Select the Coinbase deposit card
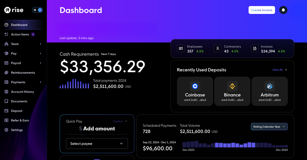Viewport: 307px width, 160px height. (195, 91)
